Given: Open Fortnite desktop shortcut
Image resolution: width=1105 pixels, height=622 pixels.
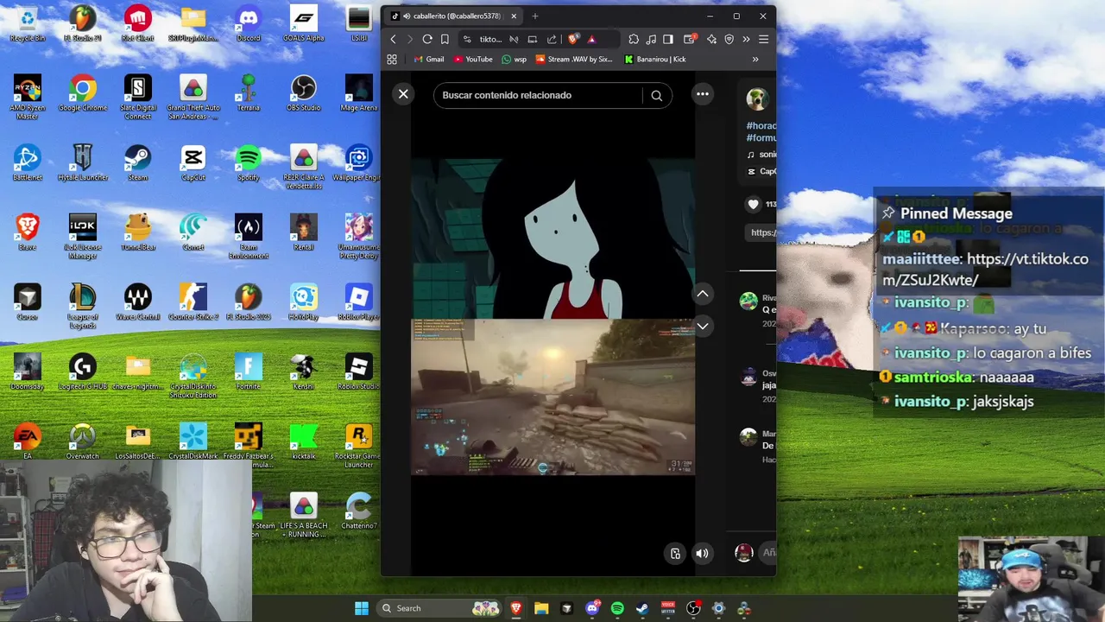Looking at the screenshot, I should tap(249, 372).
